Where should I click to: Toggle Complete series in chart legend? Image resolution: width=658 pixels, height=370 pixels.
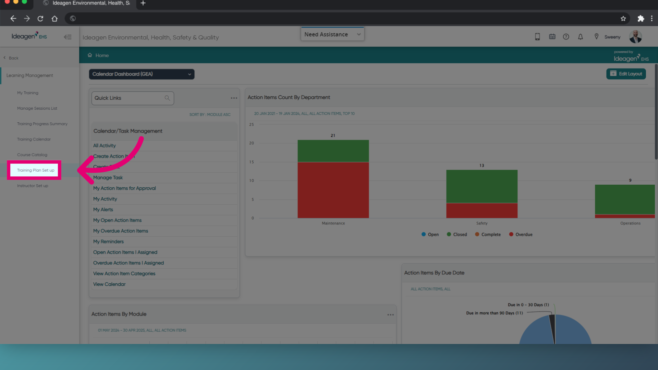coord(488,234)
